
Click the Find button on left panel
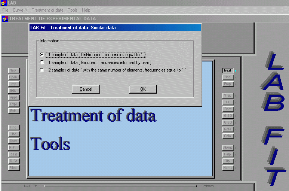[x=13, y=127]
